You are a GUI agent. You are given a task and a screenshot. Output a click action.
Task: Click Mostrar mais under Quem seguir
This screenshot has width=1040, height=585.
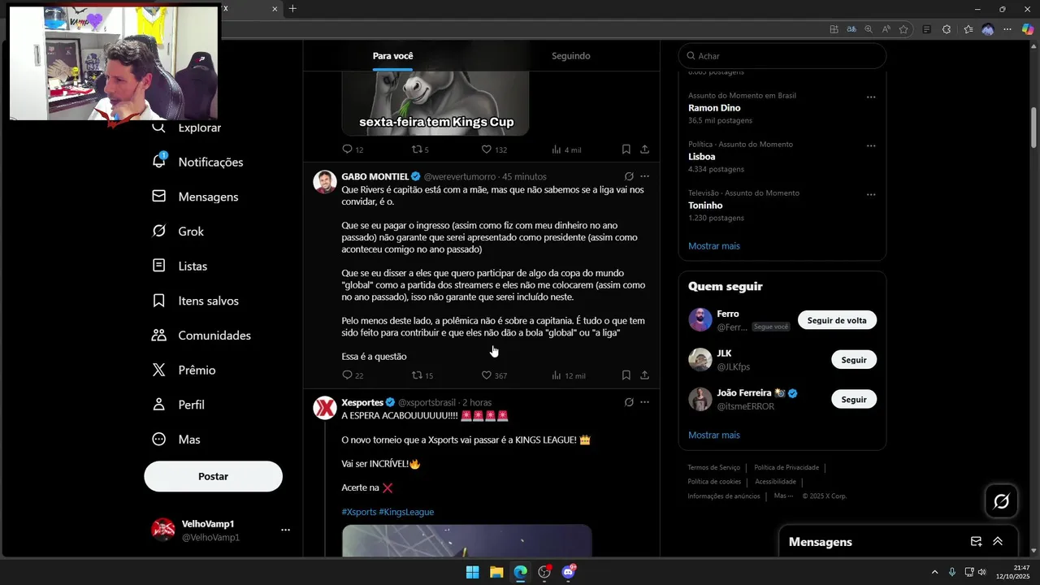tap(714, 435)
